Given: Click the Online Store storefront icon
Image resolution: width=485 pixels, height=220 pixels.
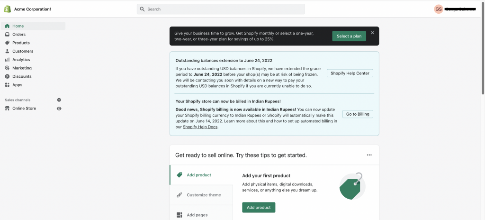Looking at the screenshot, I should tap(7, 108).
